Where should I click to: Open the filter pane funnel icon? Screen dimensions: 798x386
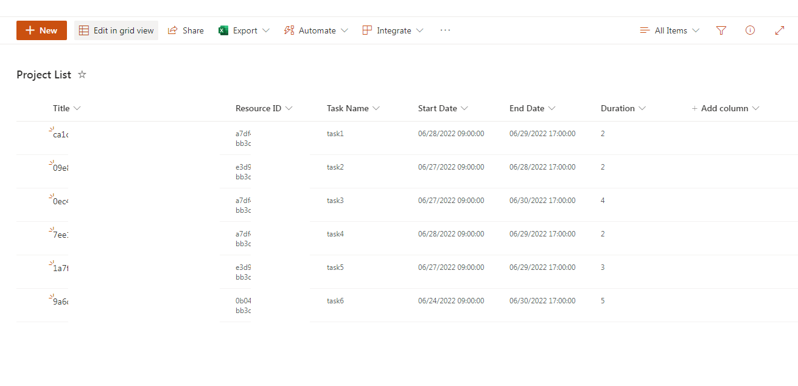tap(721, 30)
